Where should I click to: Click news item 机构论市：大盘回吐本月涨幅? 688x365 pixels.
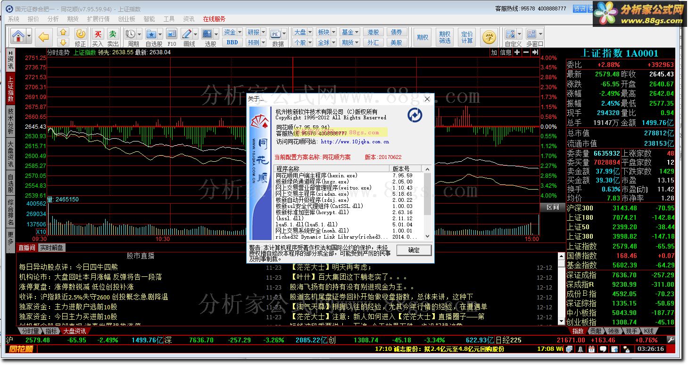pos(91,277)
